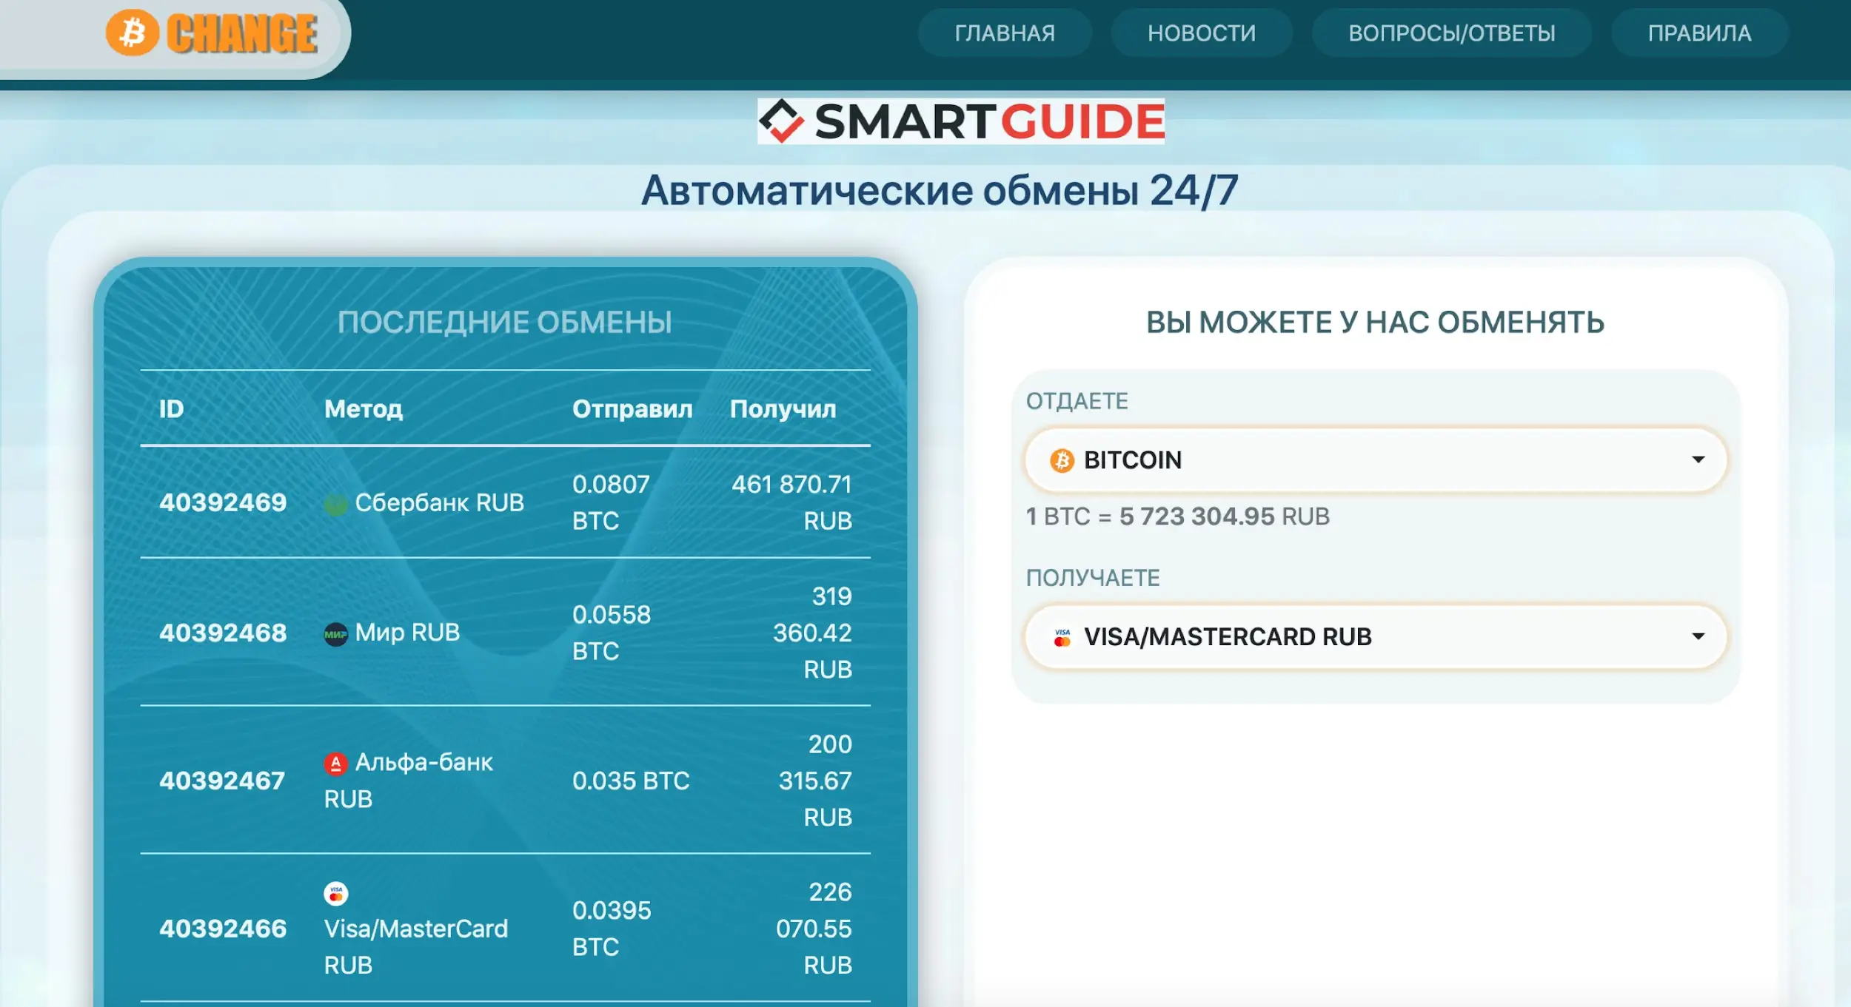Click the red Альфа-банк icon

(x=335, y=764)
